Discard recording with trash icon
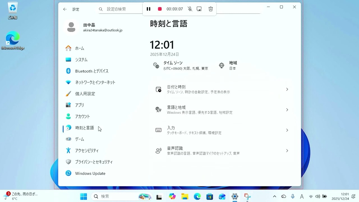The width and height of the screenshot is (359, 202). [x=211, y=9]
